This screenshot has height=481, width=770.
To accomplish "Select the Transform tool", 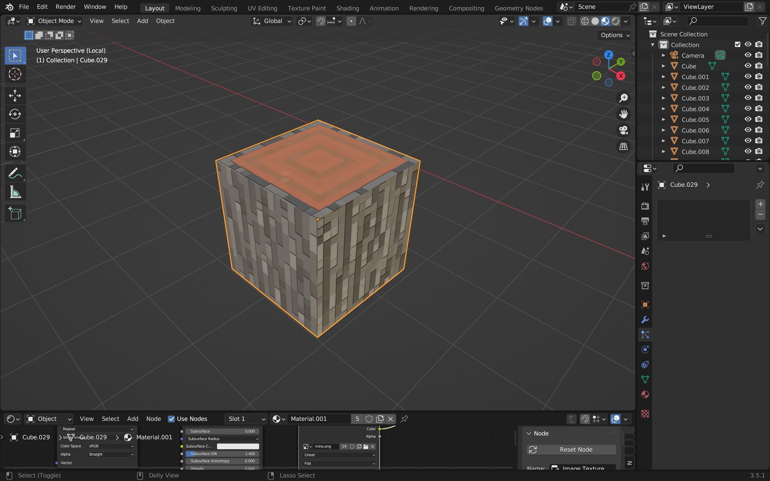I will 15,152.
